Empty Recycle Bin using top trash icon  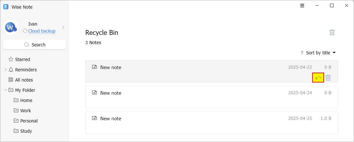click(332, 32)
